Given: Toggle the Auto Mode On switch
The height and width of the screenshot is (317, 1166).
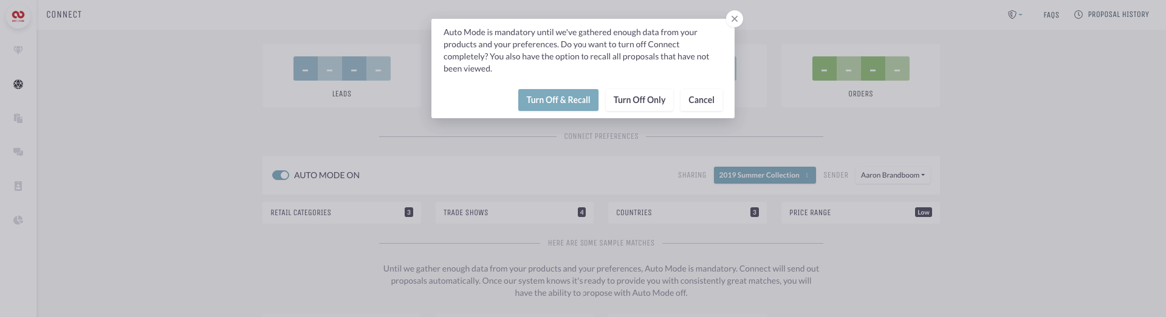Looking at the screenshot, I should pos(281,175).
